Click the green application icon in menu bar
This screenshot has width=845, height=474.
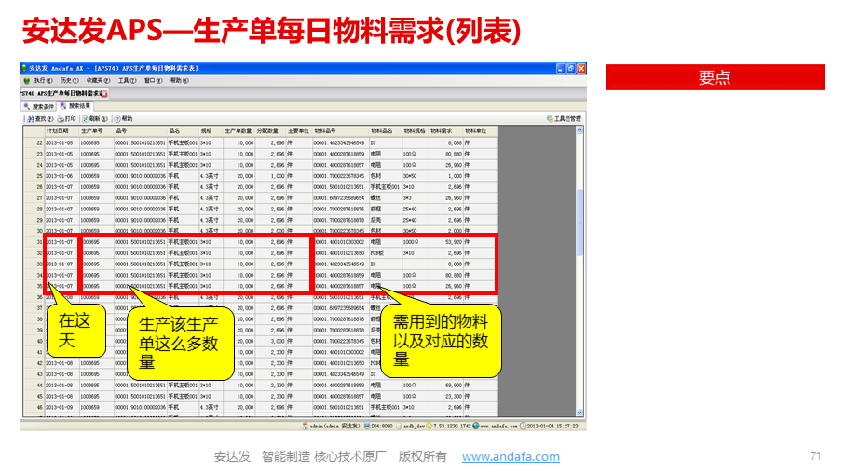point(26,81)
